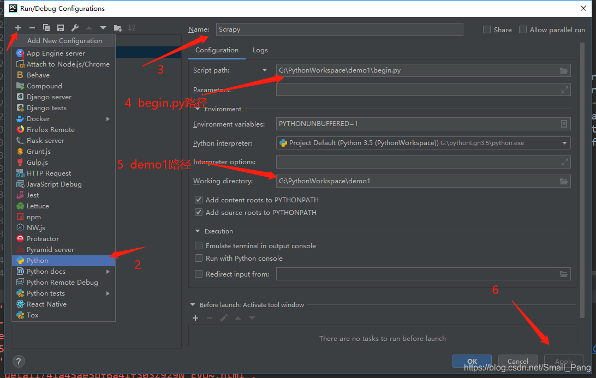Open the Python interpreter dropdown
This screenshot has height=378, width=596.
[564, 143]
